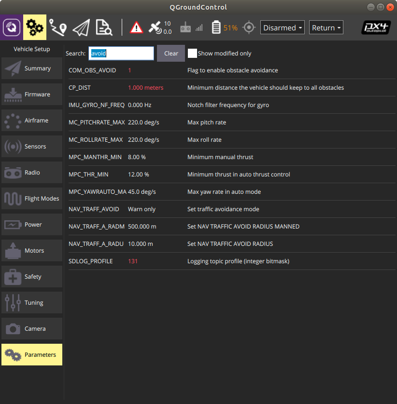The width and height of the screenshot is (397, 404).
Task: Open the NAV_TRAFF_A_RADM parameter
Action: 232,227
